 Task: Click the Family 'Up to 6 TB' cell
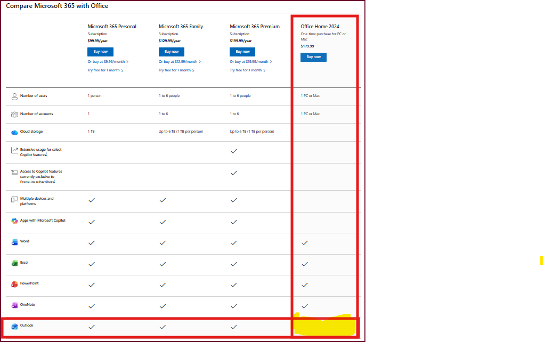[181, 132]
